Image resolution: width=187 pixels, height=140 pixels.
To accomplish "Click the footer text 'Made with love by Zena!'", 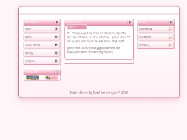I will click(x=85, y=93).
